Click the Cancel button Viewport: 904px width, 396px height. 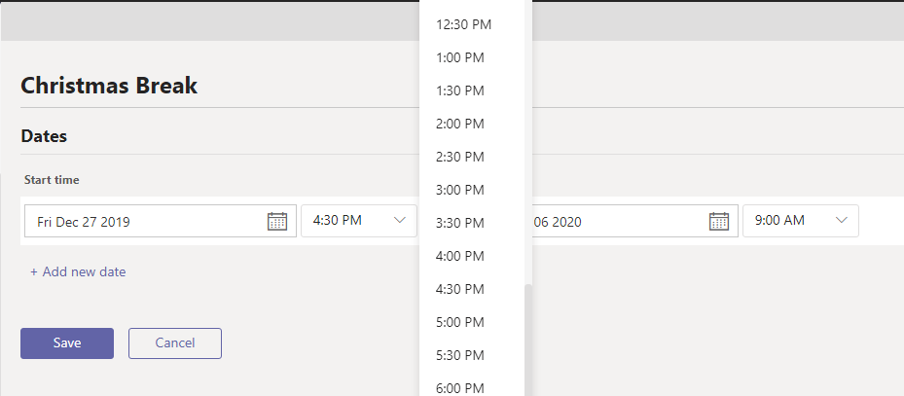[x=175, y=342]
